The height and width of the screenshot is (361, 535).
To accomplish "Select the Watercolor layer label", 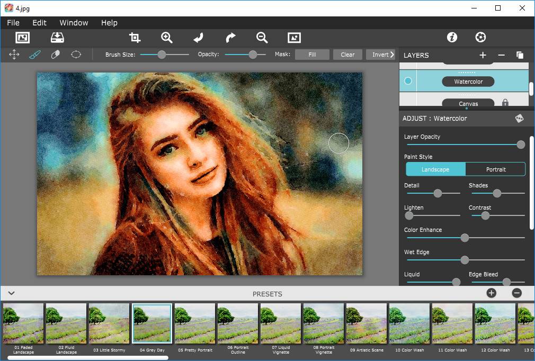I will pyautogui.click(x=468, y=82).
